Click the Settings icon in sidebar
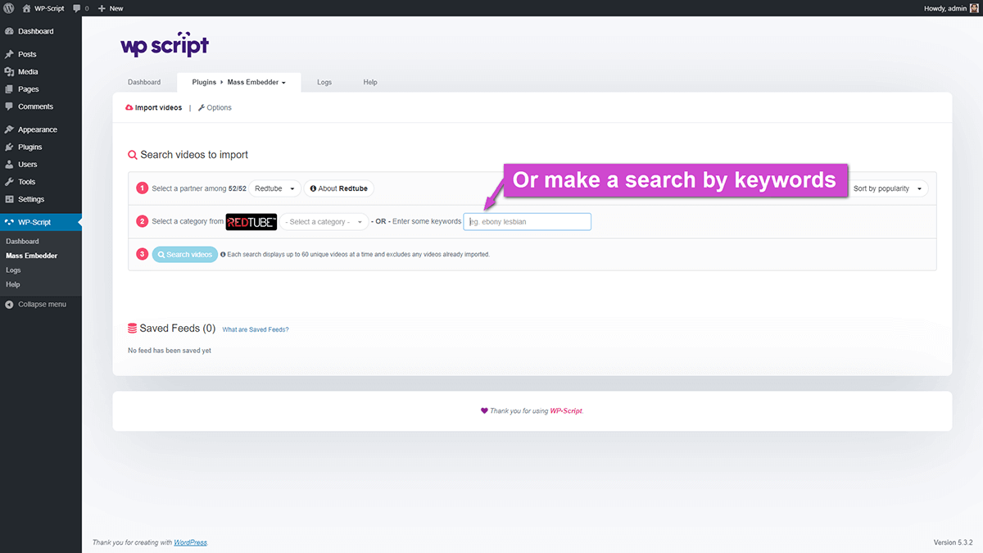Screen dimensions: 983x553 9,199
